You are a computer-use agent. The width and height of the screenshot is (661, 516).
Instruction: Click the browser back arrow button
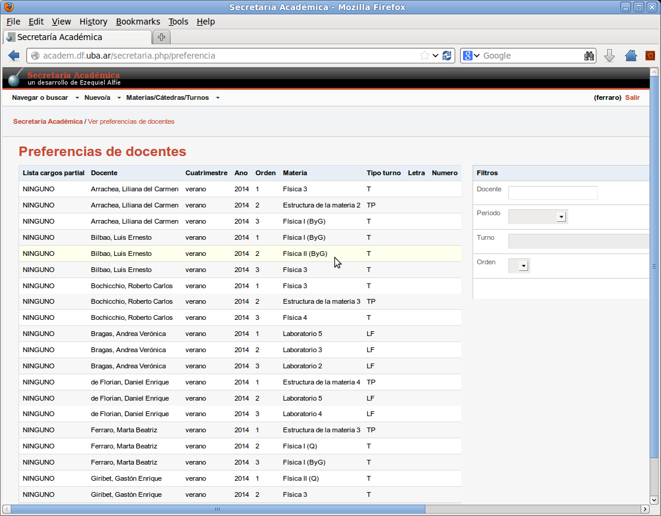14,56
